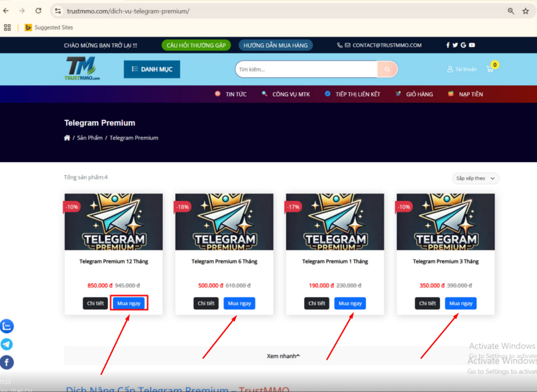Click the 350.000 đ price text
537x392 pixels.
point(432,286)
